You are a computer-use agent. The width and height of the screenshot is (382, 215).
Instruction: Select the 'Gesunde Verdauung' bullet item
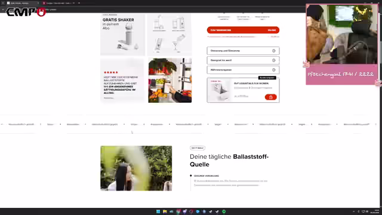click(x=207, y=176)
